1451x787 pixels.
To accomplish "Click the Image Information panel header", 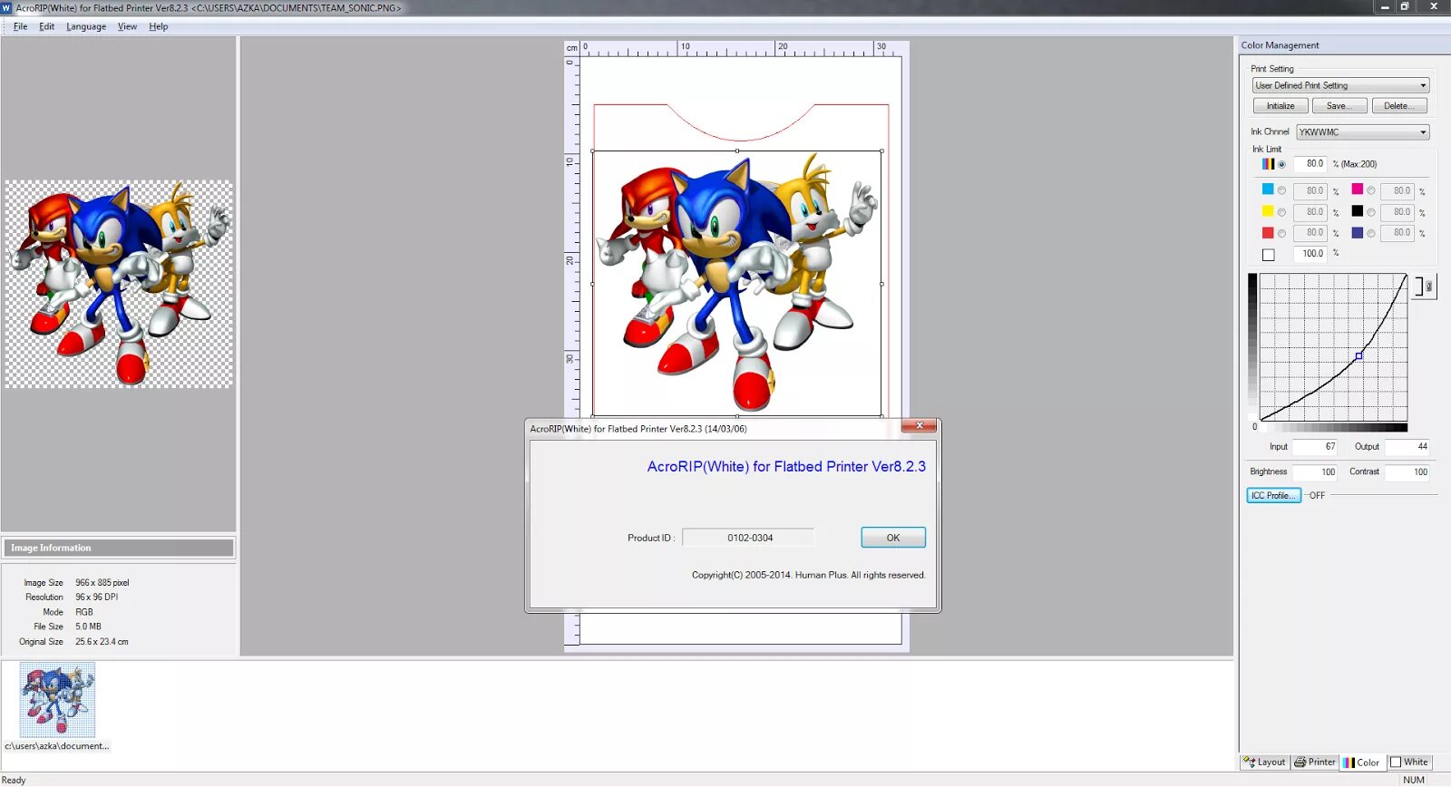I will [119, 548].
